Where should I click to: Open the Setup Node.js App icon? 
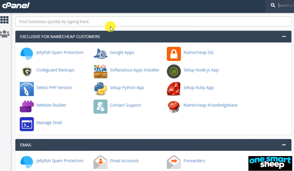[174, 71]
